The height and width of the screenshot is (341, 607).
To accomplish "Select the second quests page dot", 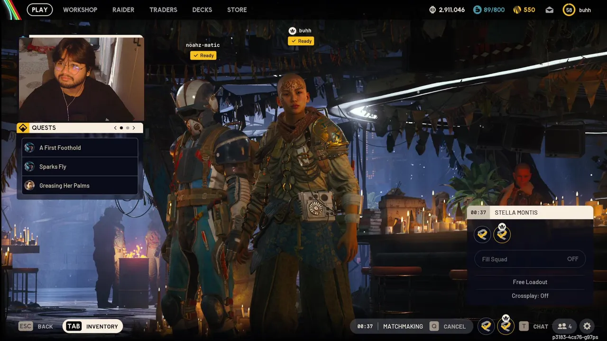I will [x=128, y=128].
